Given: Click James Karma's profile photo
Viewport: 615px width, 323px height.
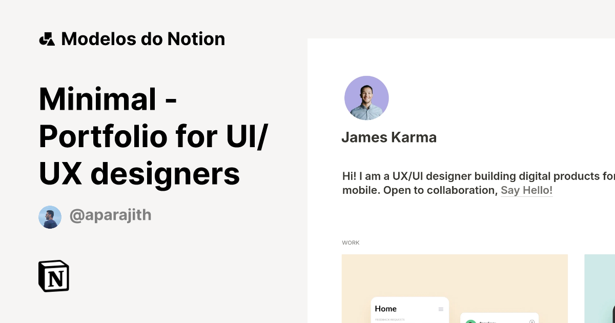Looking at the screenshot, I should [366, 97].
